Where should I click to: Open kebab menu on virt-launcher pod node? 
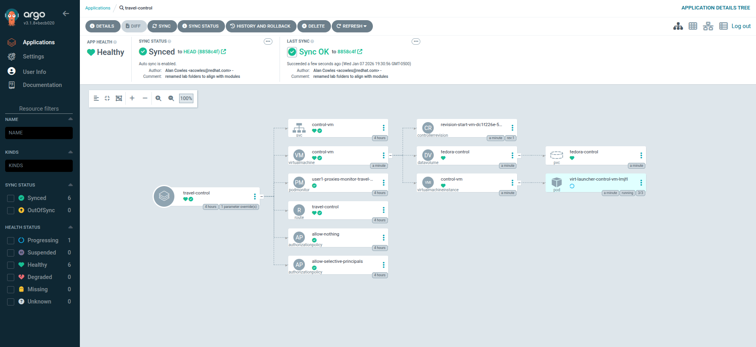[641, 183]
